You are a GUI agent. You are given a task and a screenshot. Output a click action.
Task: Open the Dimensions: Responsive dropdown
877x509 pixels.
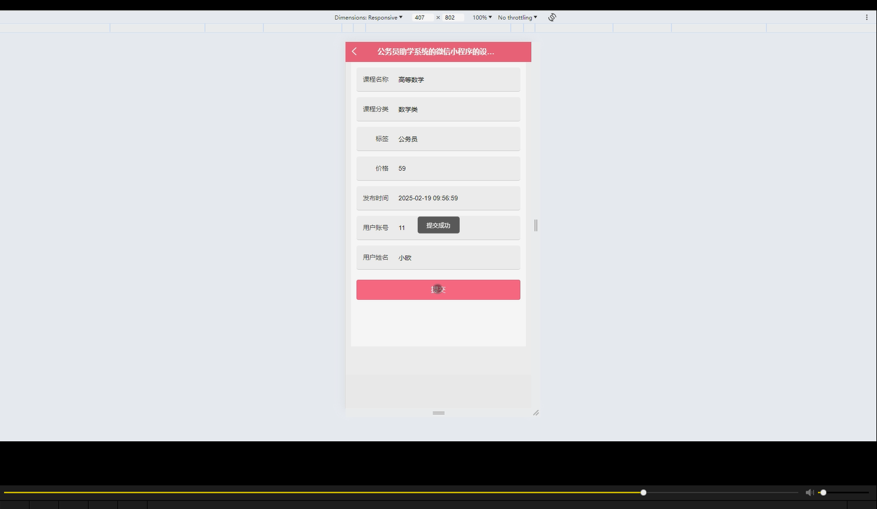tap(369, 17)
